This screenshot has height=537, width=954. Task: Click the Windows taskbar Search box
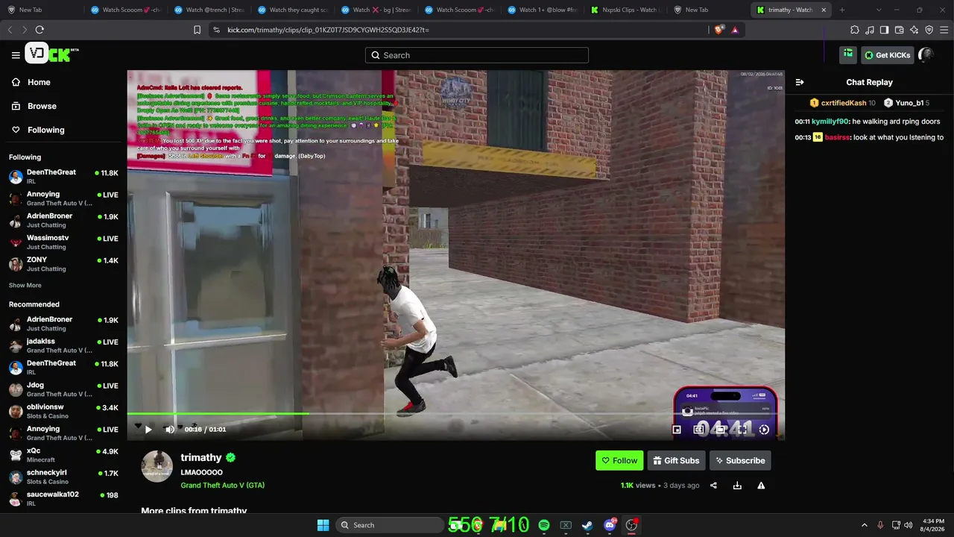pos(388,525)
